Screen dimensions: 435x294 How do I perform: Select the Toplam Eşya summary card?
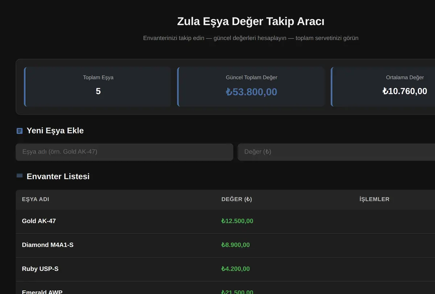point(98,87)
